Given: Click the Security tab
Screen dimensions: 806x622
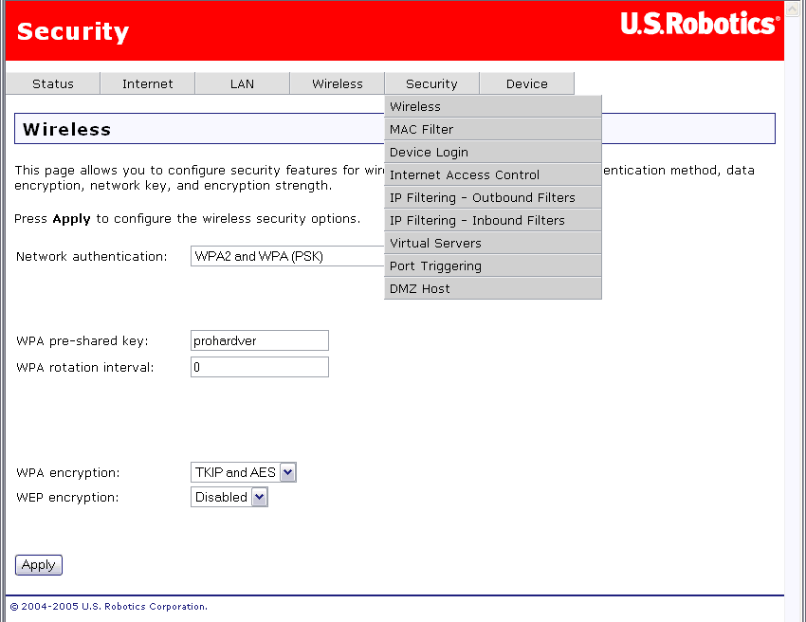Looking at the screenshot, I should coord(431,83).
